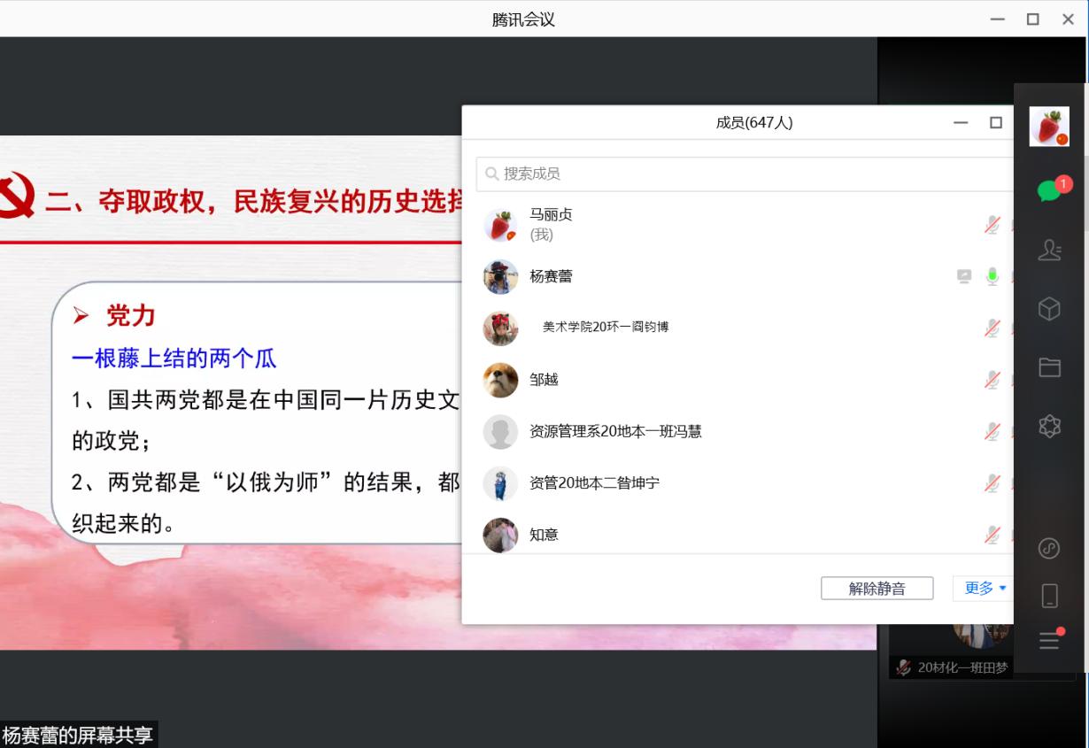Toggle 杨赛蕾's green microphone icon
This screenshot has height=748, width=1089.
click(x=992, y=276)
